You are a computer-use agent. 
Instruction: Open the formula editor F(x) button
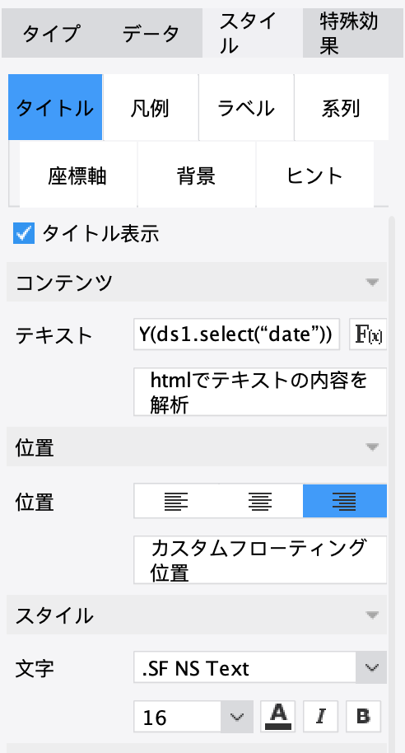[x=368, y=334]
